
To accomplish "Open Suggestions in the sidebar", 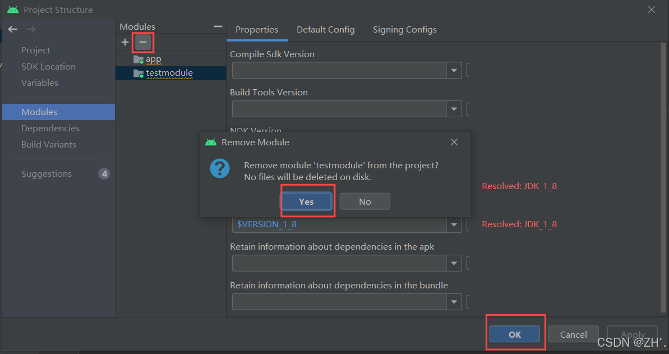I will [47, 174].
